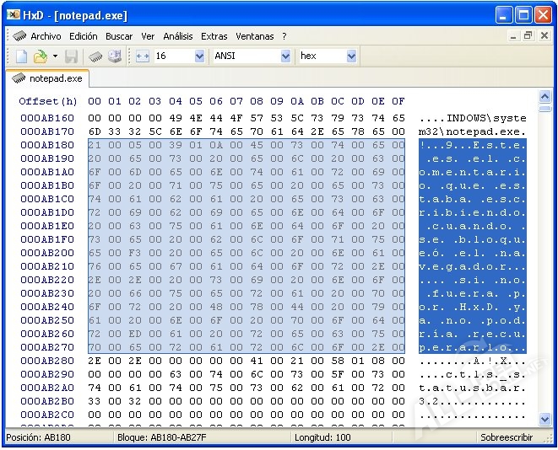Open the bytes per row dropdown
558x450 pixels.
(199, 56)
